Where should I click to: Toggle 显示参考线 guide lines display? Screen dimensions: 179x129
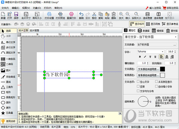(170, 24)
